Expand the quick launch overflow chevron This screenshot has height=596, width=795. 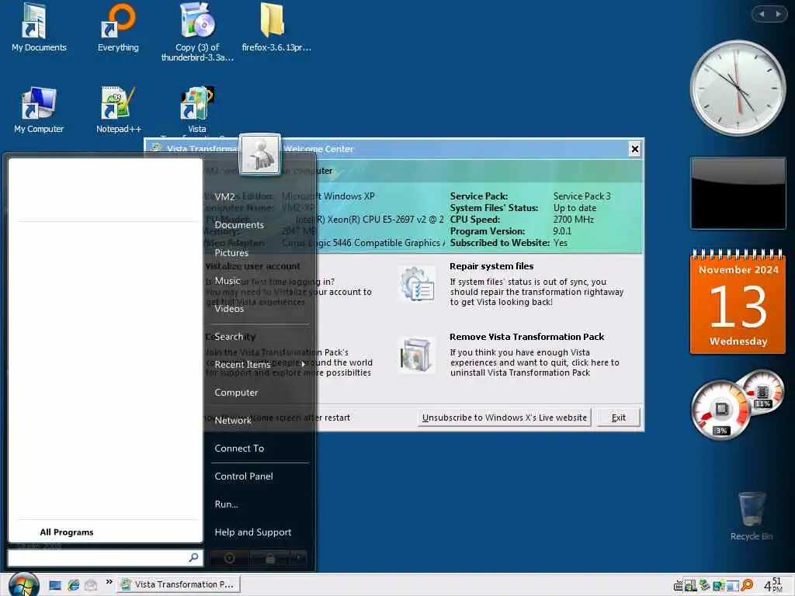[x=109, y=582]
